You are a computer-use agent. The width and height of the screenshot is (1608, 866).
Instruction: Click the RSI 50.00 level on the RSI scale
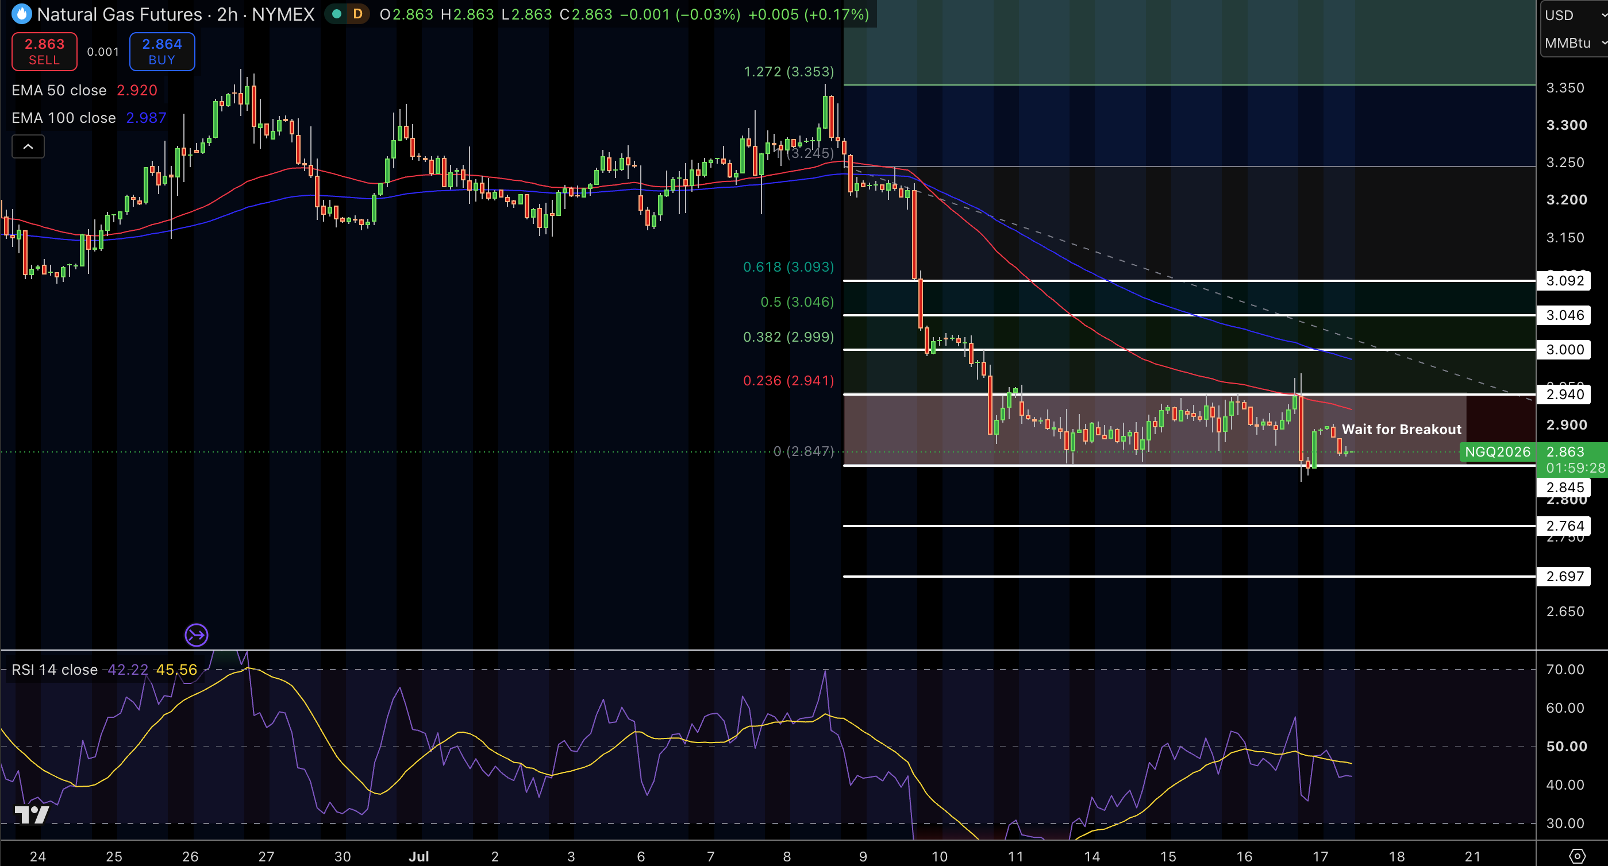click(1566, 746)
